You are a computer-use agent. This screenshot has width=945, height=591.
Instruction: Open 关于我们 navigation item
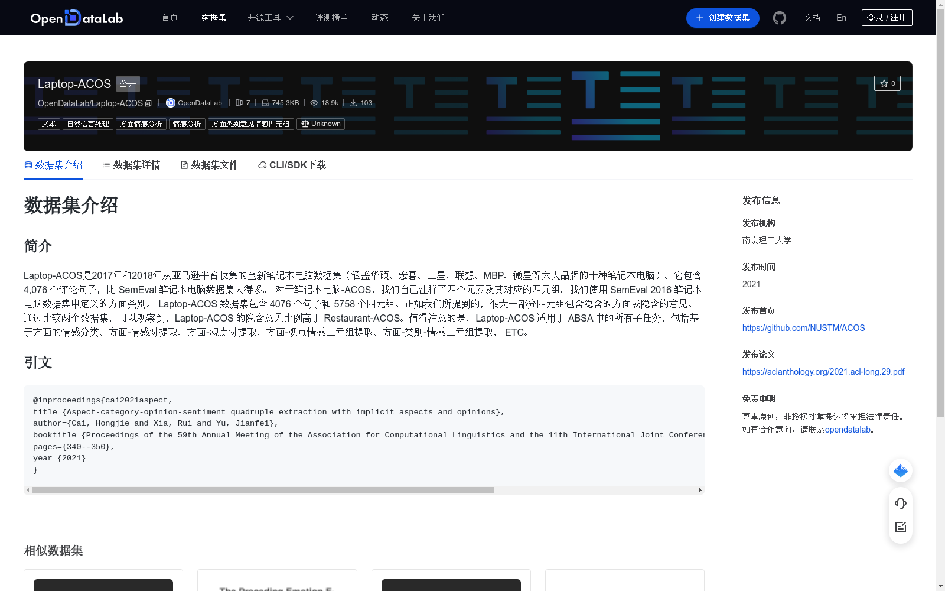click(x=428, y=18)
